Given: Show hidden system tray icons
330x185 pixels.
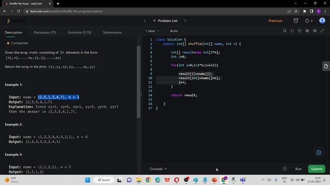Looking at the screenshot, I should click(x=263, y=180).
